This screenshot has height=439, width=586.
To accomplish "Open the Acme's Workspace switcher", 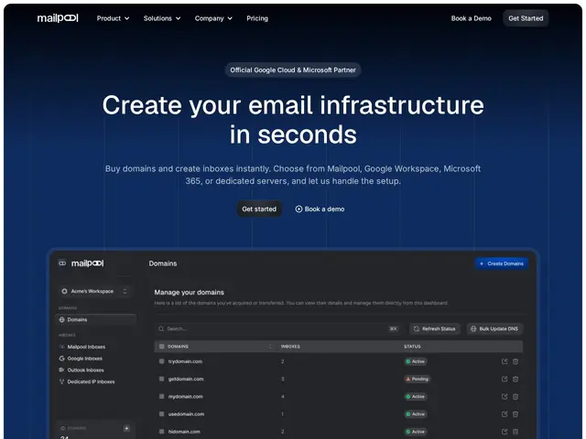I will 94,291.
